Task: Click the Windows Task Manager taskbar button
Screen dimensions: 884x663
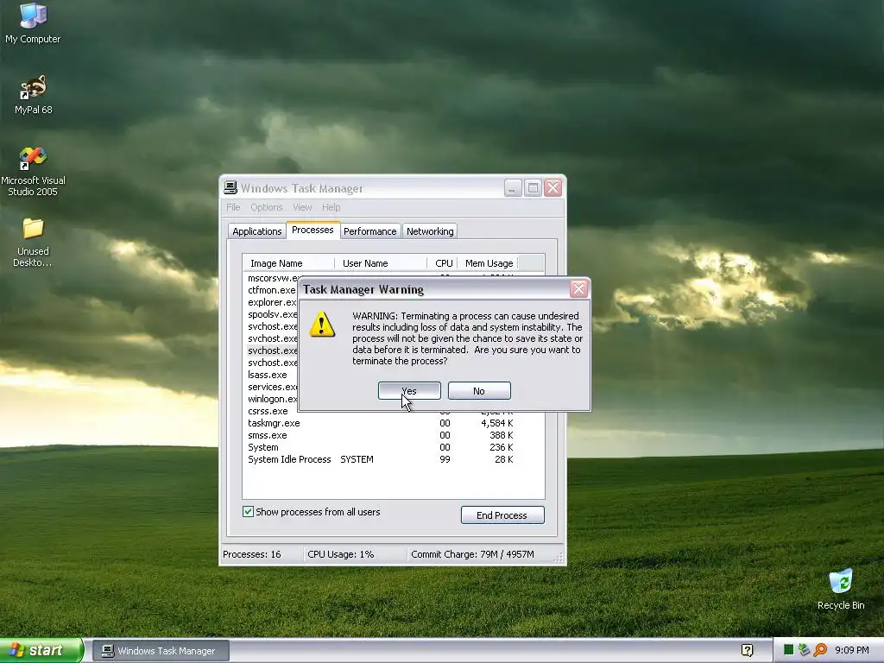Action: (161, 651)
